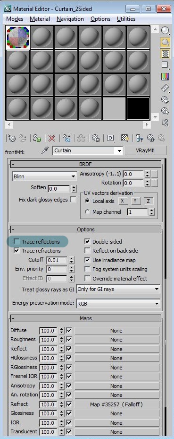Select the Curtain material sample slot
174x439 pixels.
(17, 38)
